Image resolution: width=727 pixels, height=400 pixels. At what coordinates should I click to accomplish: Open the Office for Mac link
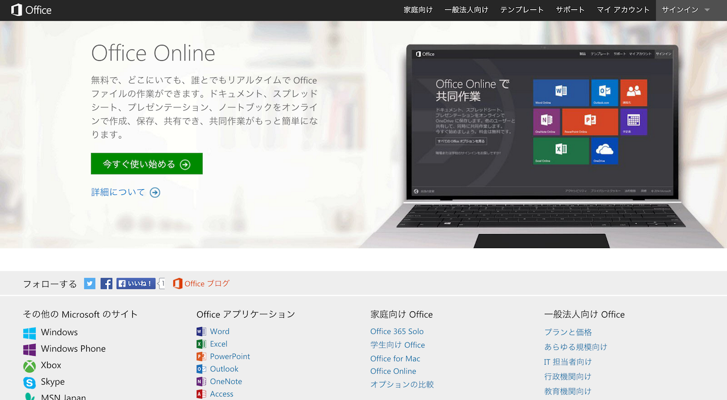pyautogui.click(x=395, y=359)
